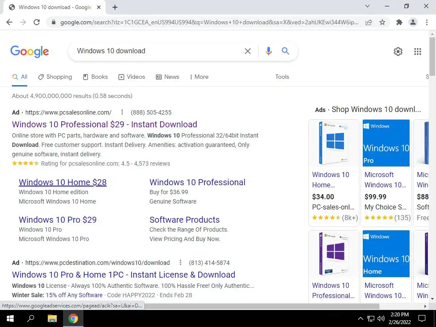Click the Chrome icon in the taskbar
436x327 pixels.
point(73,318)
